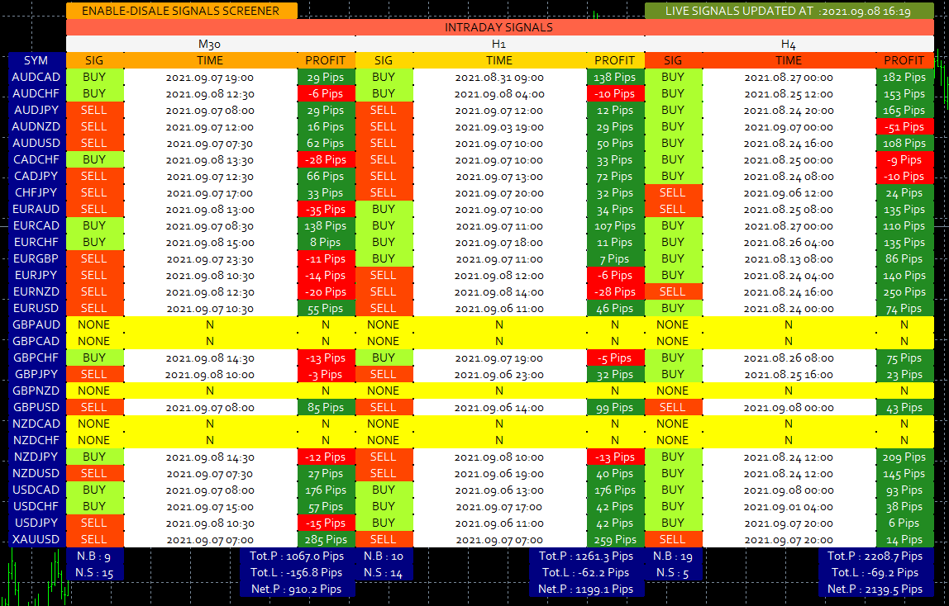Viewport: 949px width, 606px height.
Task: Click the red -51 Pips loss cell
Action: [x=904, y=126]
